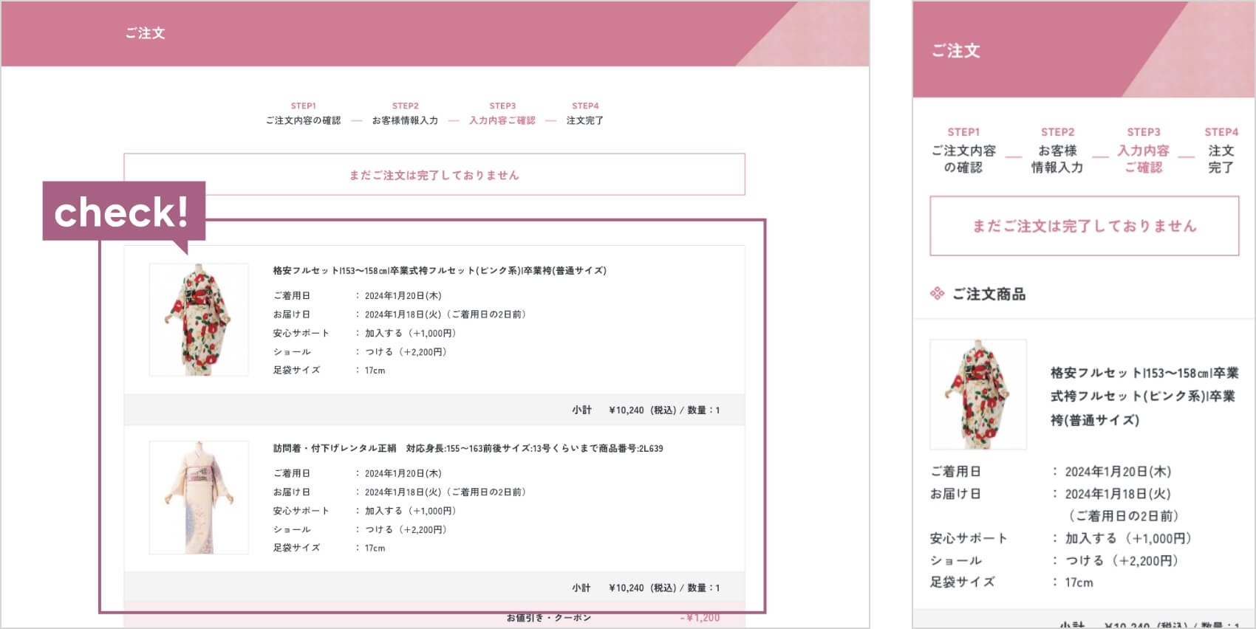Tap STEP3 入力内容ご確認 in mobile step bar

point(1144,151)
